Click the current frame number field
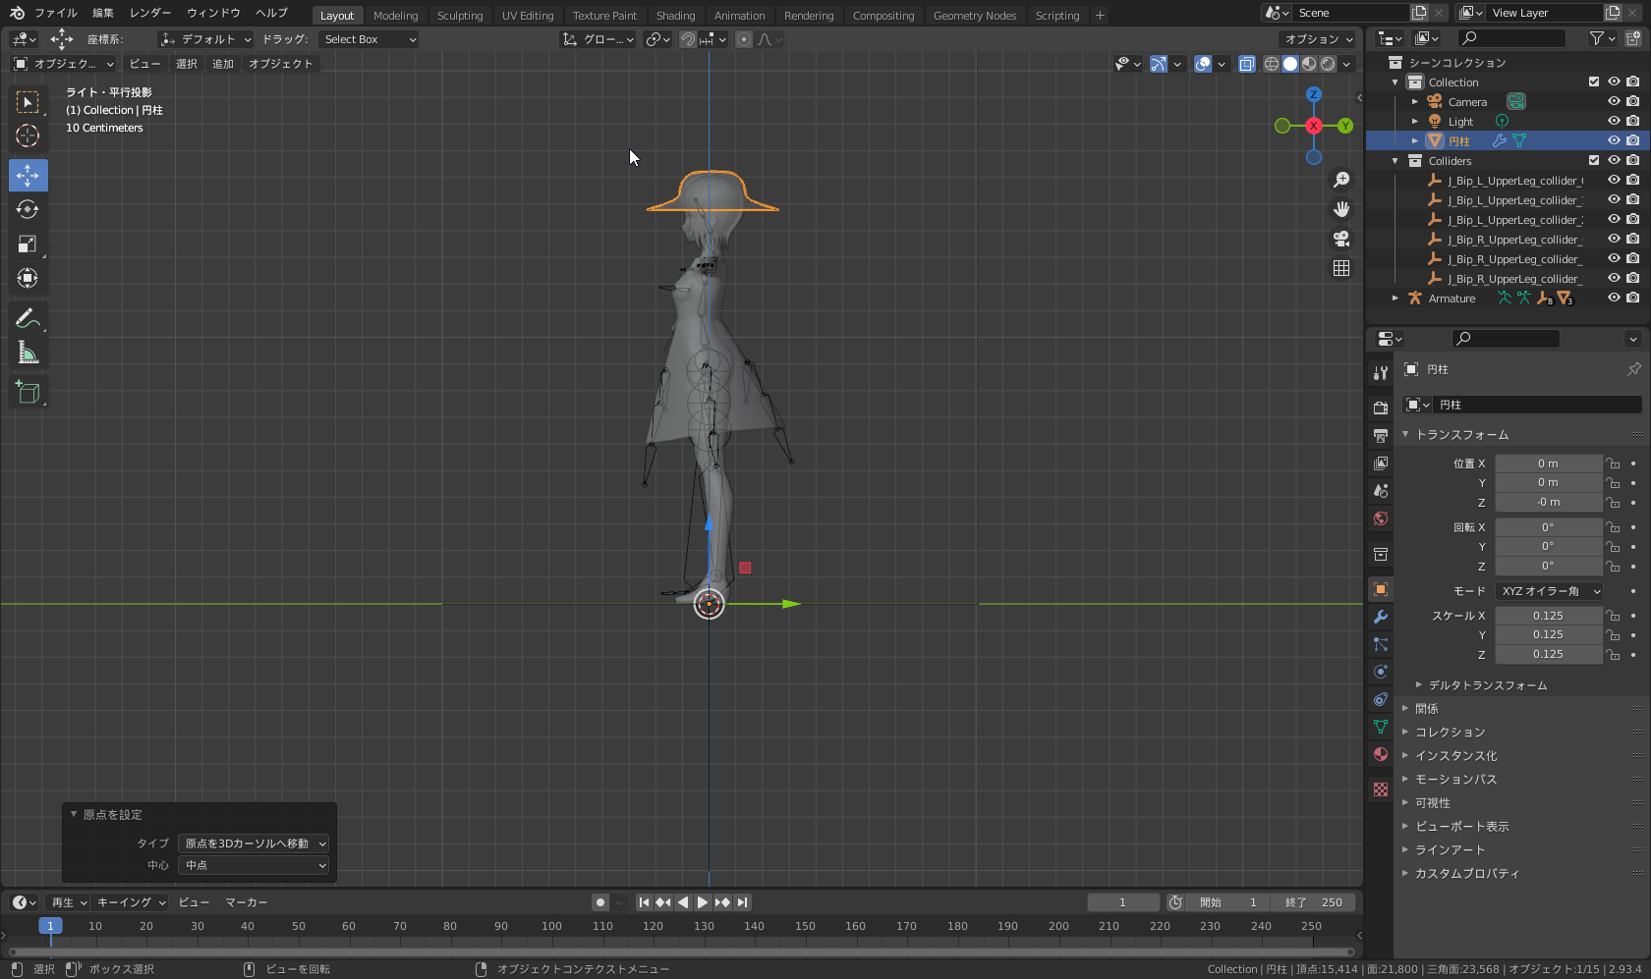Viewport: 1651px width, 979px height. (1122, 902)
